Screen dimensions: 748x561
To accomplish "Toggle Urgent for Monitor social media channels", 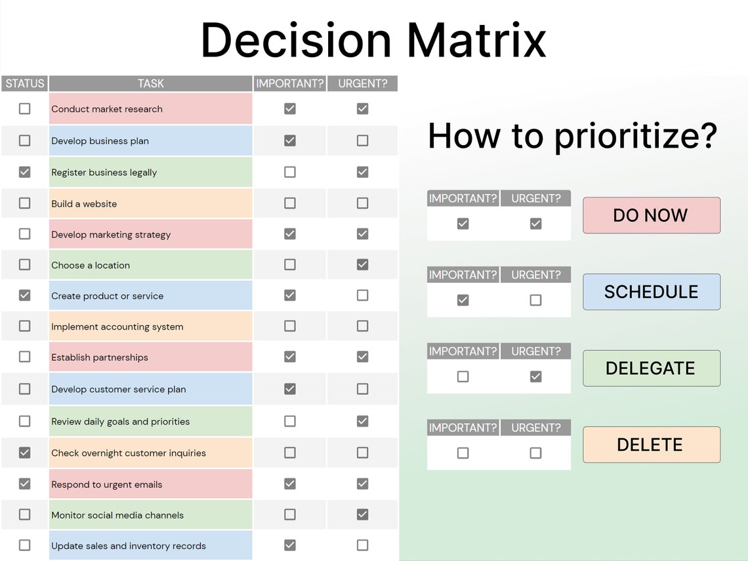I will tap(363, 514).
